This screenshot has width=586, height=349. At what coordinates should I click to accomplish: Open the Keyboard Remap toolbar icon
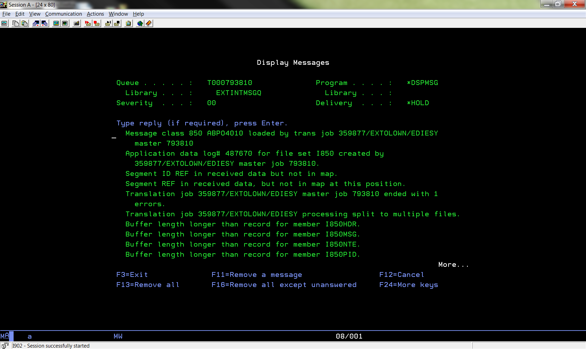76,23
